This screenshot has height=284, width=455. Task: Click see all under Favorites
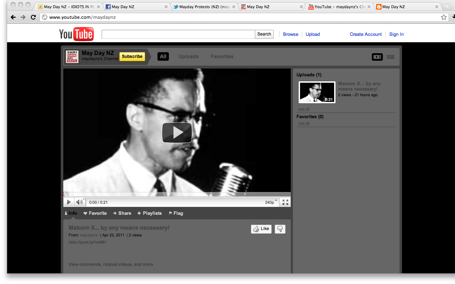[304, 124]
